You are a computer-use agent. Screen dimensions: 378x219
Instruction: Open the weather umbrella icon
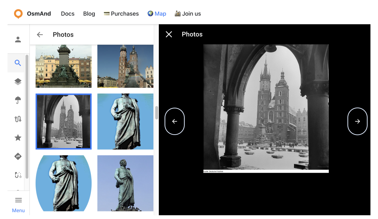coord(18,101)
